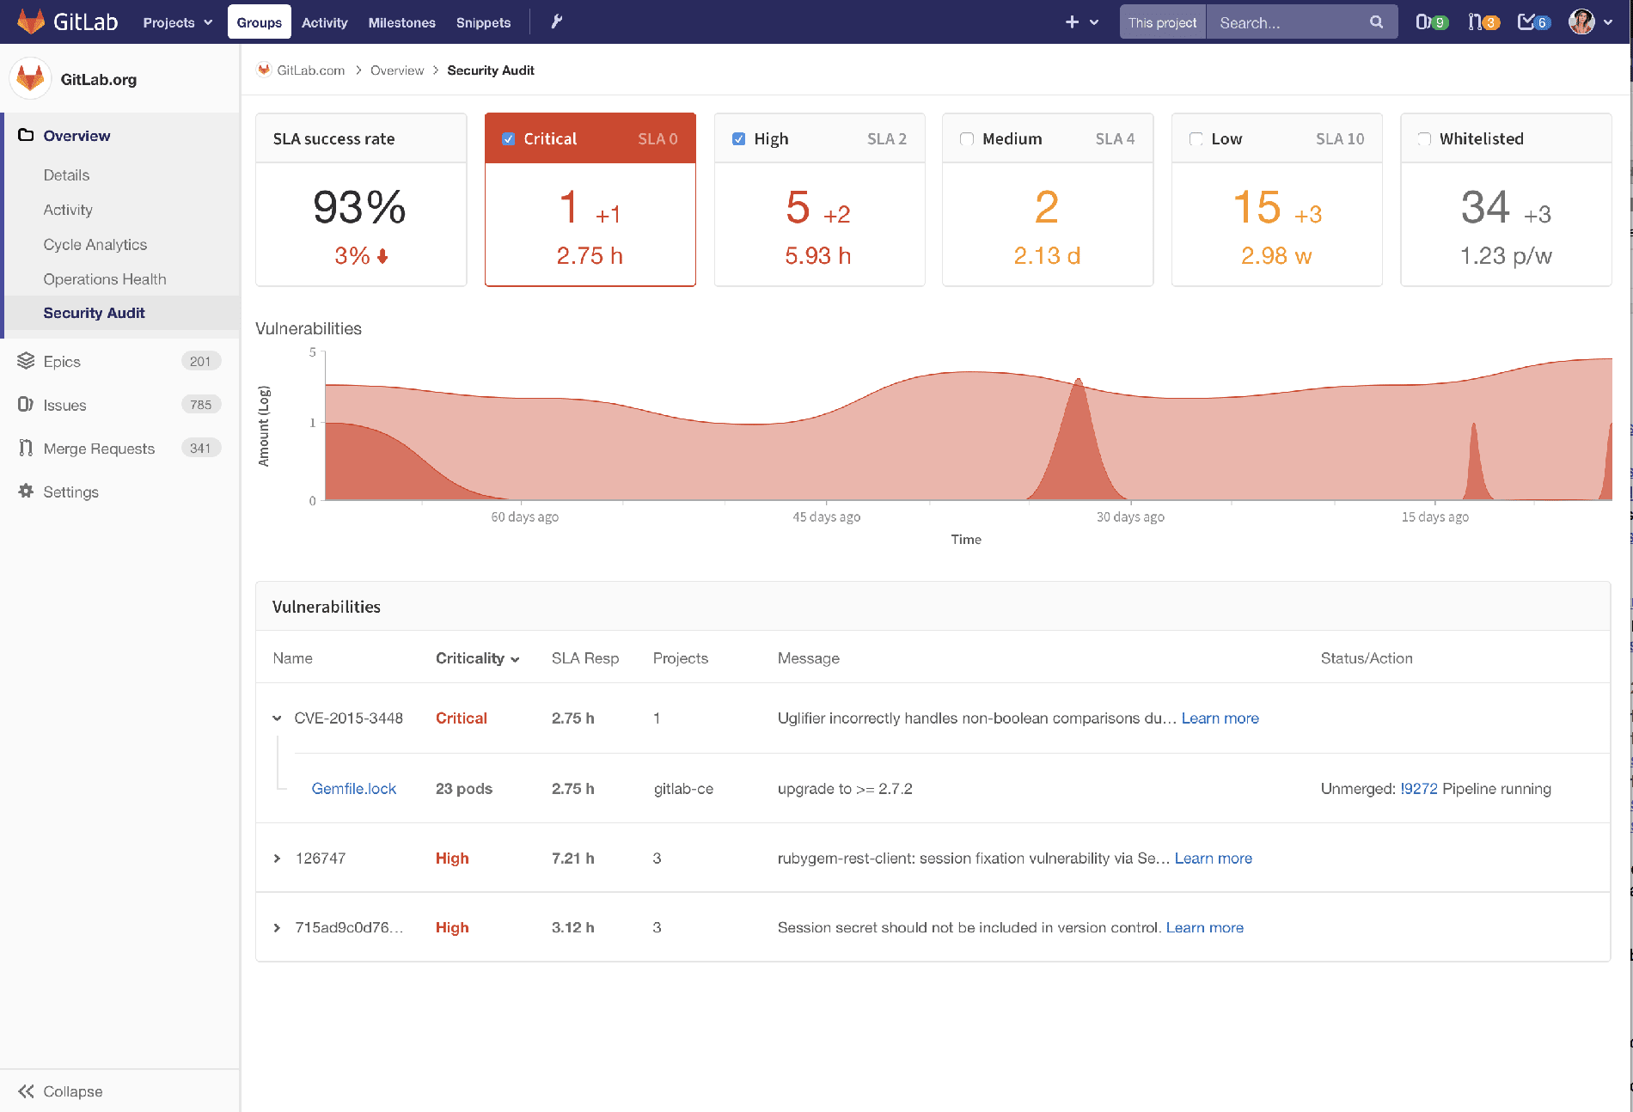Click GitLab.org group avatar in sidebar

coord(30,79)
